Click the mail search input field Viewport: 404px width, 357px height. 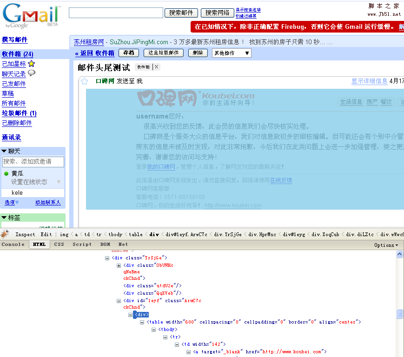pos(116,13)
